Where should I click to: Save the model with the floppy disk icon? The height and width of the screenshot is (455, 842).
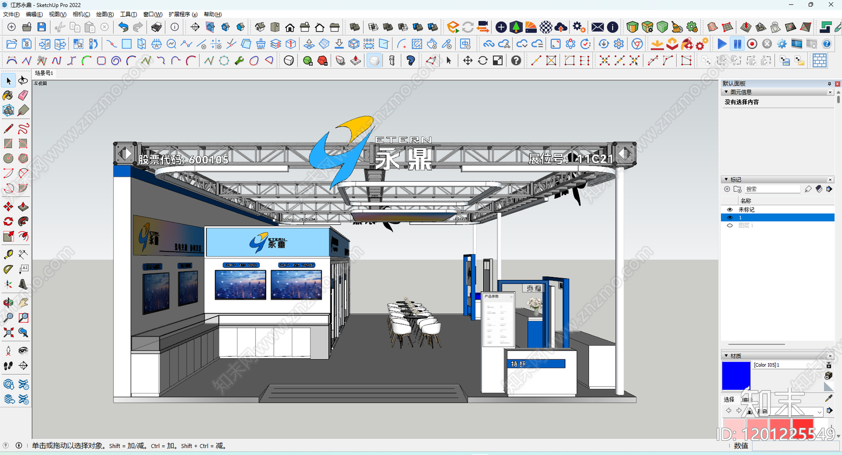click(42, 27)
